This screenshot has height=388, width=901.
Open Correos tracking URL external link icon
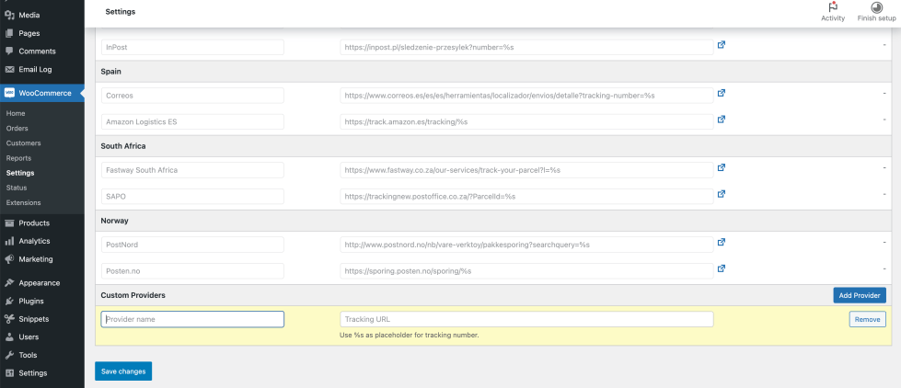tap(722, 93)
